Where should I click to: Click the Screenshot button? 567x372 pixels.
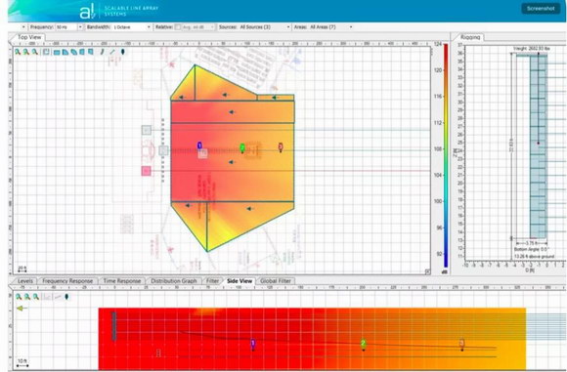pyautogui.click(x=541, y=9)
